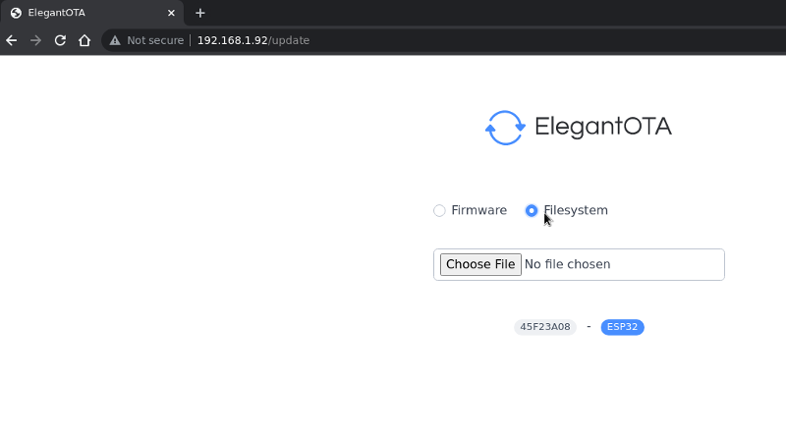Select the Filesystem radio button
Screen dimensions: 786x435
click(532, 210)
